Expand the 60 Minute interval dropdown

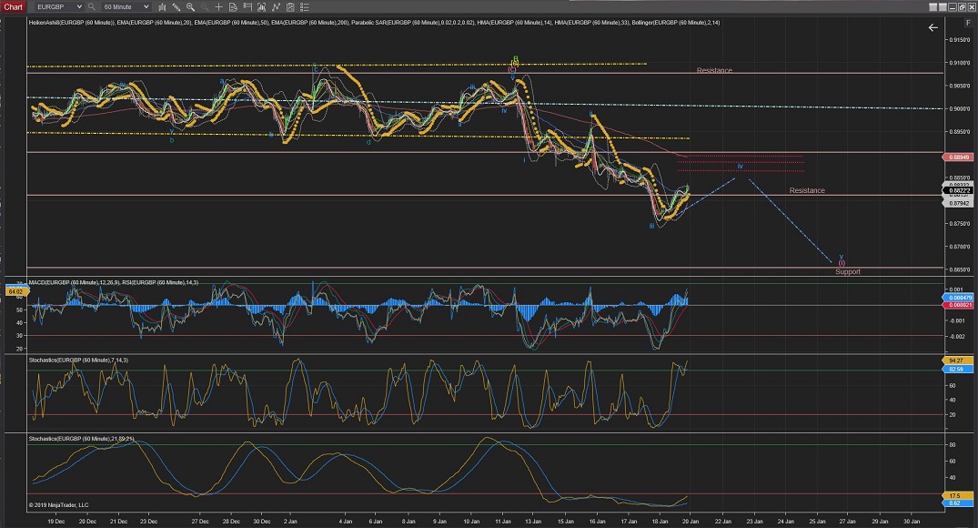[x=146, y=6]
